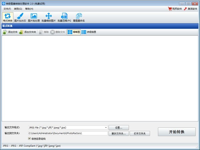Click the output folder path field
This screenshot has width=200, height=150.
pyautogui.click(x=68, y=133)
